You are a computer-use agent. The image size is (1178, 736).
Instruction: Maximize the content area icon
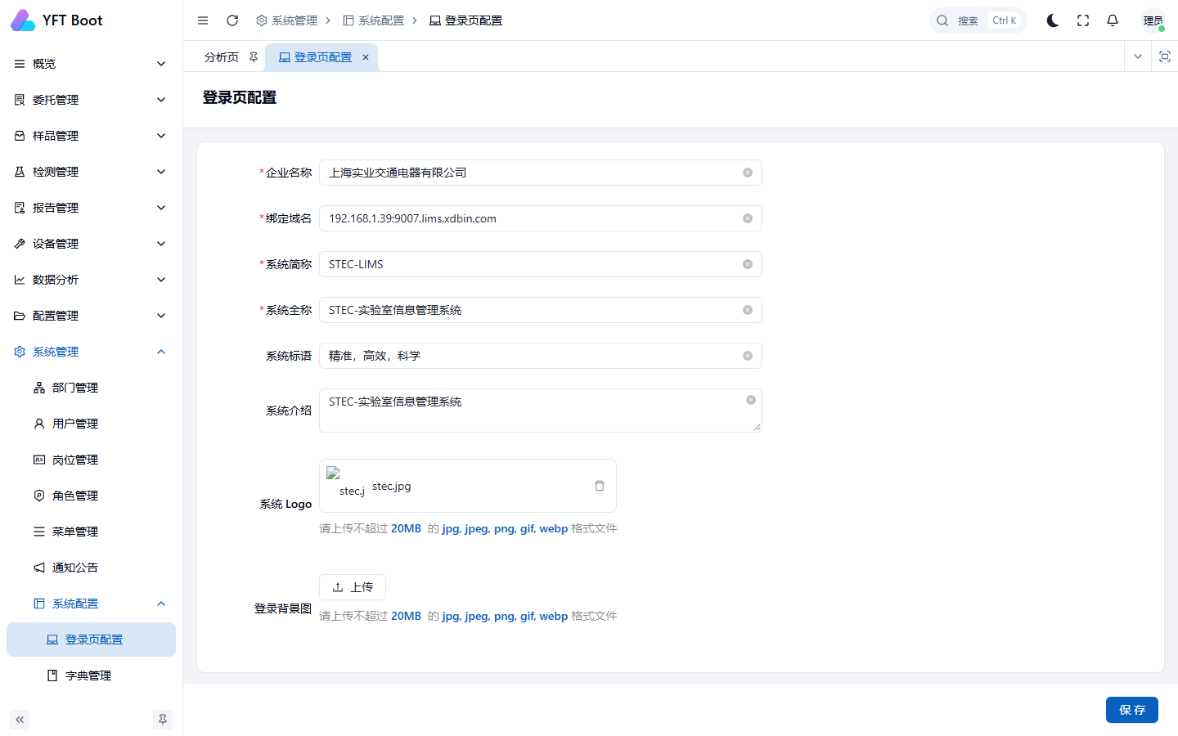coord(1165,56)
